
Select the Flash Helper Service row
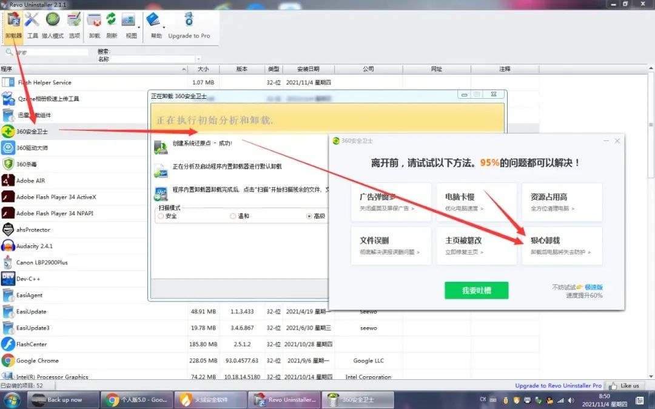269,82
